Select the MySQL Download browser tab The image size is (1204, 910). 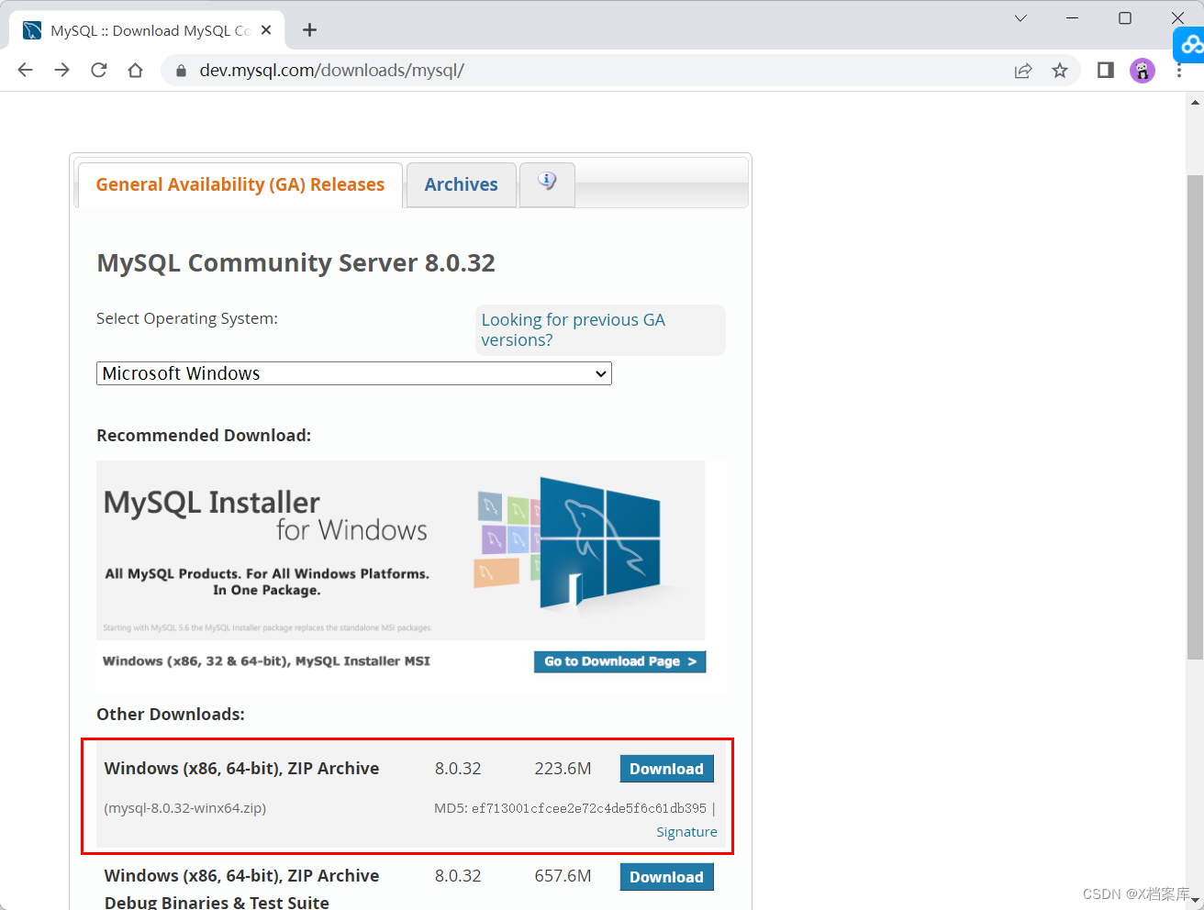(x=147, y=30)
